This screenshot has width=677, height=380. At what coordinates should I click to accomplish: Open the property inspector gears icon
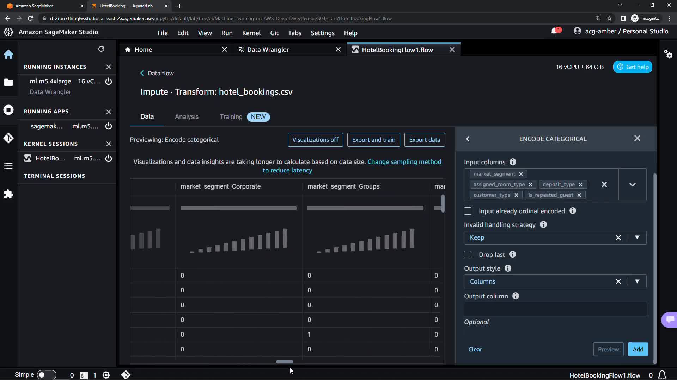tap(668, 54)
